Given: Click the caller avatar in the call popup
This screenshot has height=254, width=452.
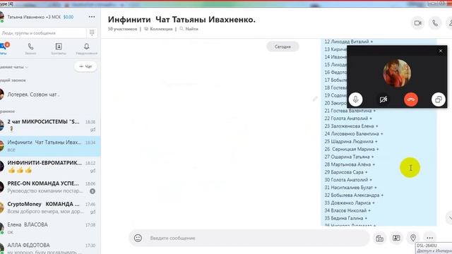Looking at the screenshot, I should point(397,73).
